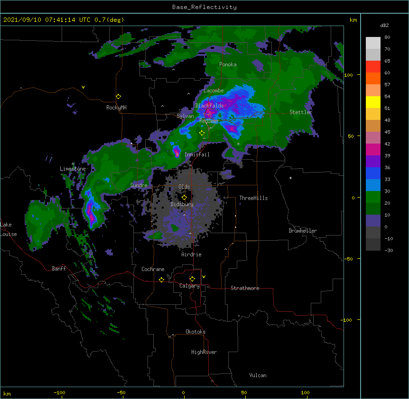Click the Cochrane town label

pyautogui.click(x=153, y=269)
